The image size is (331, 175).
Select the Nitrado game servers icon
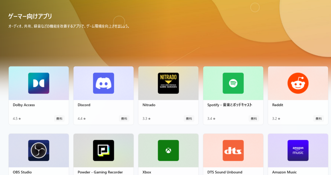pos(168,83)
